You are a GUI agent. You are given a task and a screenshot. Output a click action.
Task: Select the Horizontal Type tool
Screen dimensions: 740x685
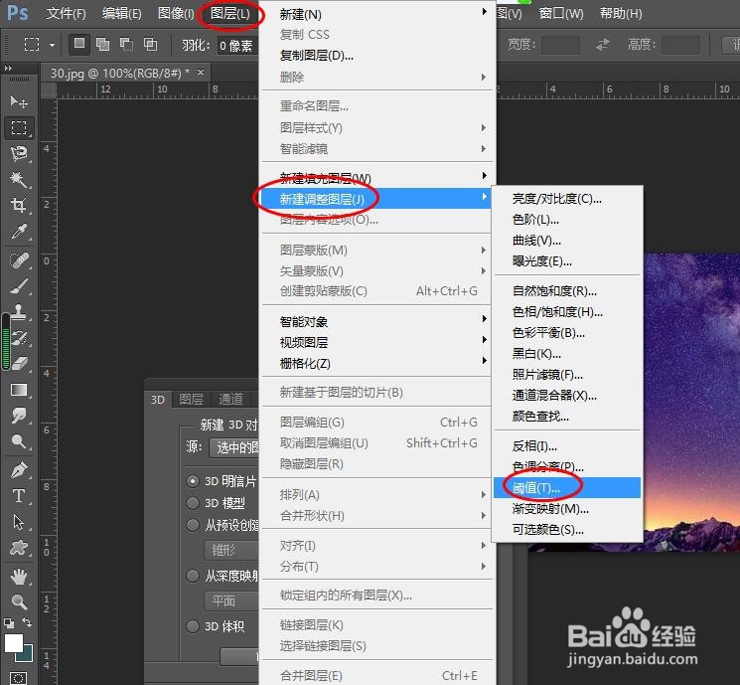point(19,496)
